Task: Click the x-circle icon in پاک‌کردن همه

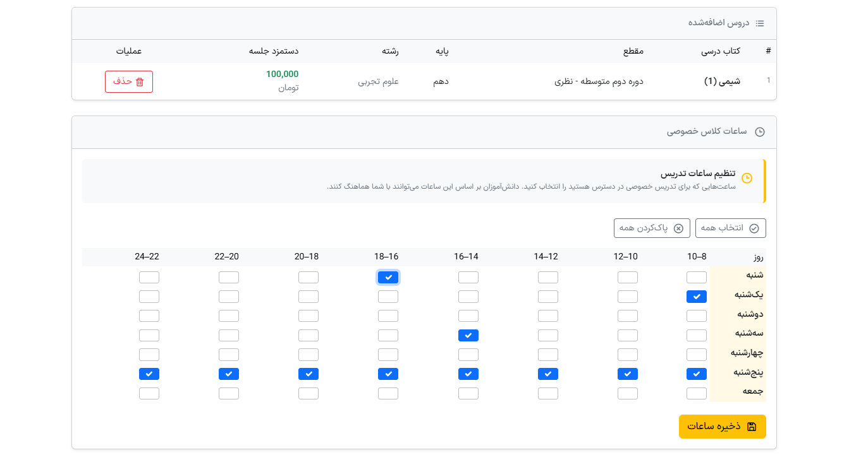Action: click(678, 228)
